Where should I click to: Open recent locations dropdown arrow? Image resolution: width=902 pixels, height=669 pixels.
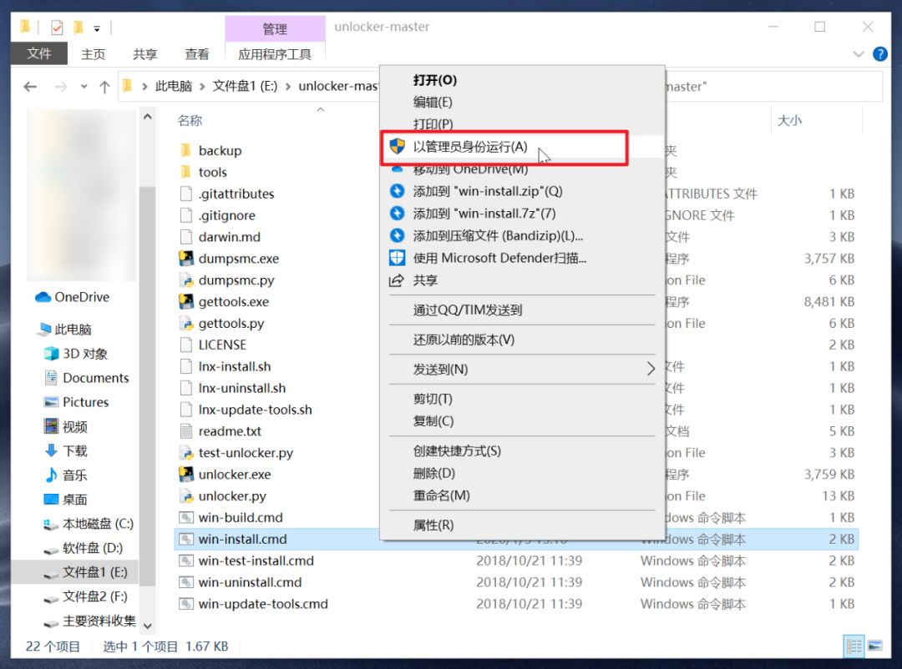[84, 87]
